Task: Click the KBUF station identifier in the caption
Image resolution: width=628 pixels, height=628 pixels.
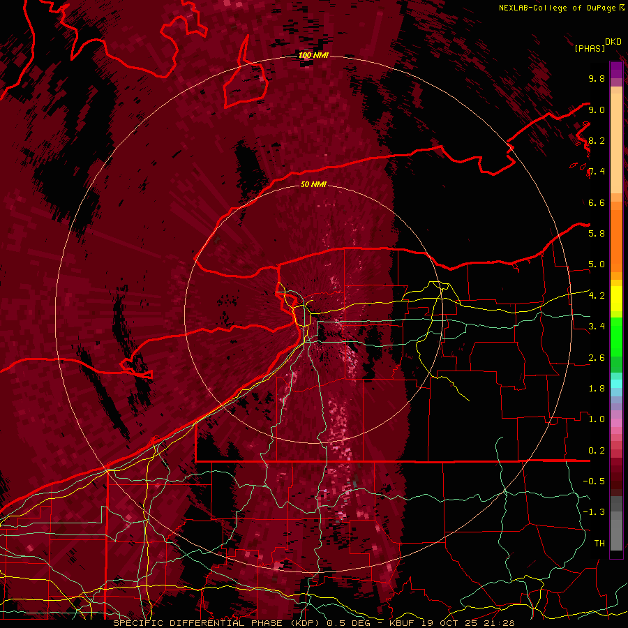Action: point(403,623)
